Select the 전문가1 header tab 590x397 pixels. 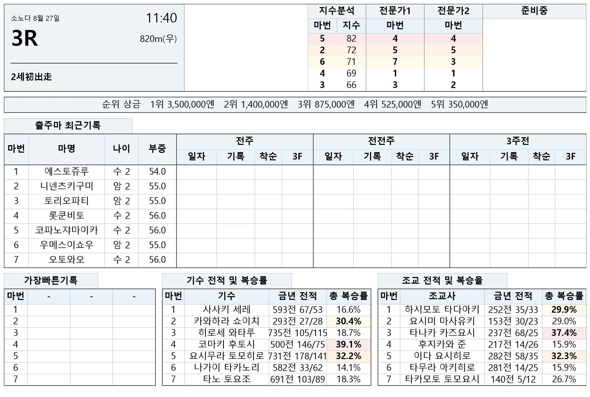[x=395, y=11]
